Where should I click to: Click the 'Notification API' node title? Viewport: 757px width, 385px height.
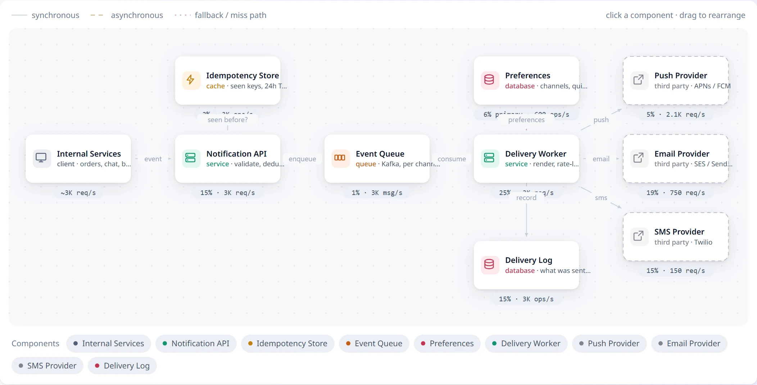pos(236,154)
